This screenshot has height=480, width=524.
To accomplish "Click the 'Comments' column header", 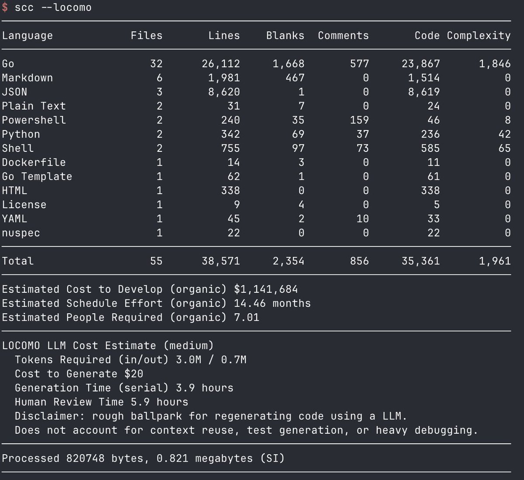I will pos(343,36).
